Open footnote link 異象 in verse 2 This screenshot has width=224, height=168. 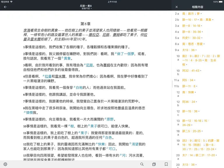67,58
